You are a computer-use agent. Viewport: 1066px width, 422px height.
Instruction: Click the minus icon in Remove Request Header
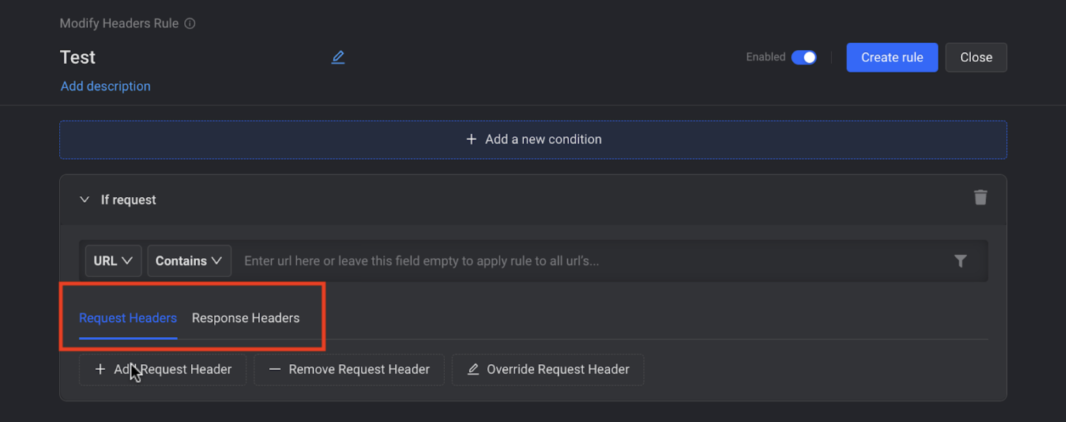(275, 369)
